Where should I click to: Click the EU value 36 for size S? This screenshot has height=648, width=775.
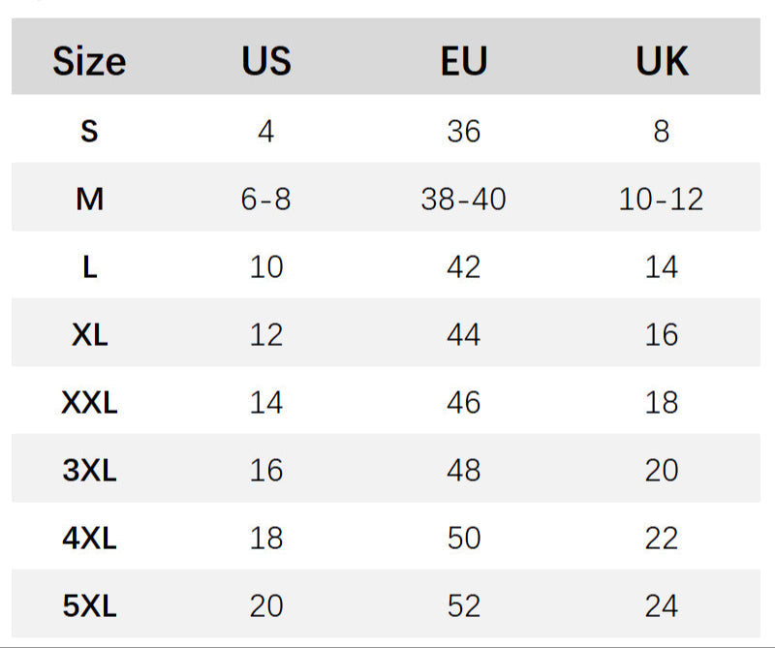[x=463, y=131]
